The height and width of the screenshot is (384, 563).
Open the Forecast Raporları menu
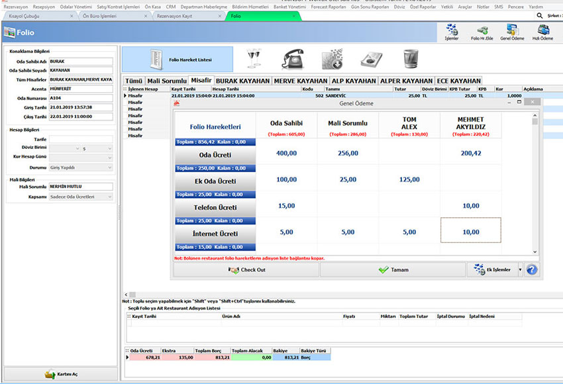tap(328, 7)
